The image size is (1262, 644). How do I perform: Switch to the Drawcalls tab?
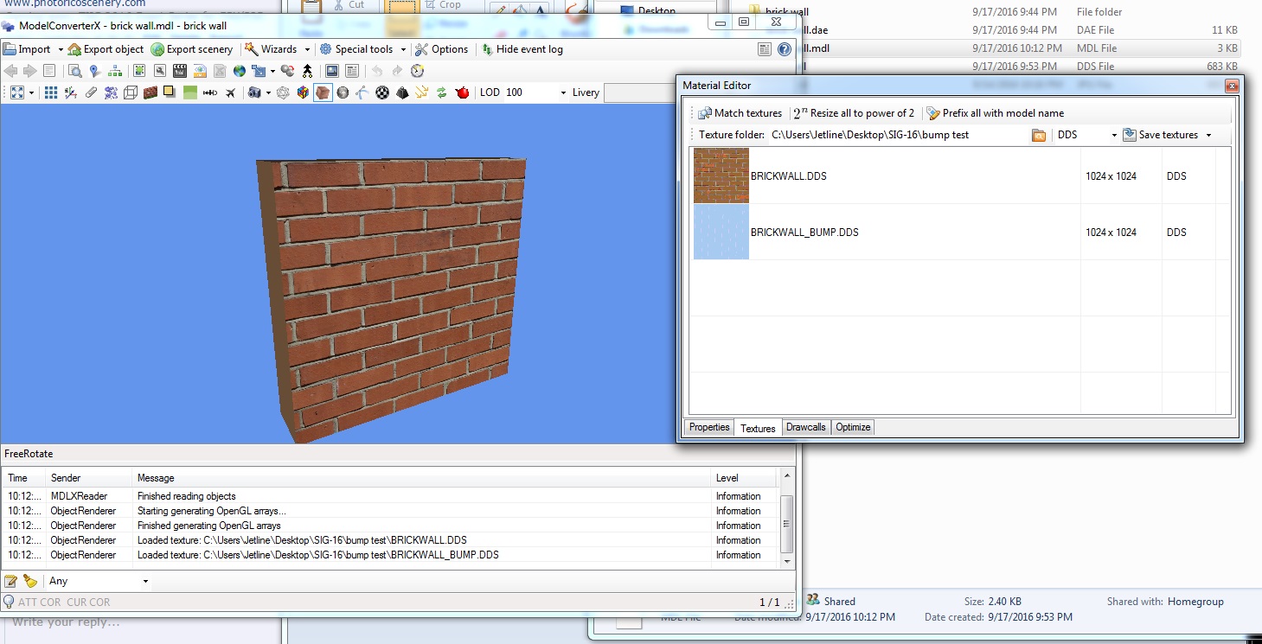(805, 427)
